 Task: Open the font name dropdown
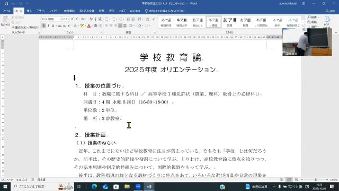[x=60, y=19]
